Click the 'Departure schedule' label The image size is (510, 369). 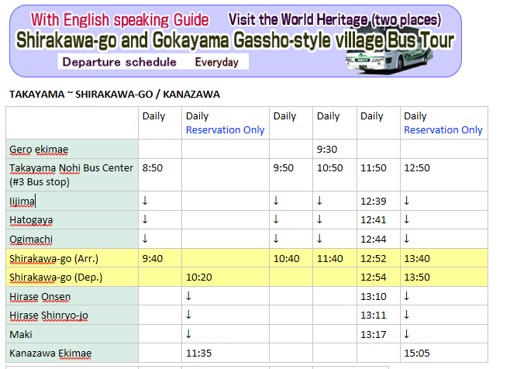point(119,62)
